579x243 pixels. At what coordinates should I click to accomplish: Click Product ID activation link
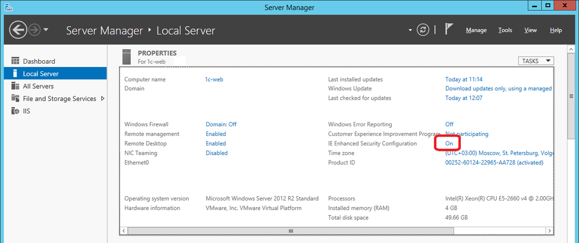tap(494, 162)
